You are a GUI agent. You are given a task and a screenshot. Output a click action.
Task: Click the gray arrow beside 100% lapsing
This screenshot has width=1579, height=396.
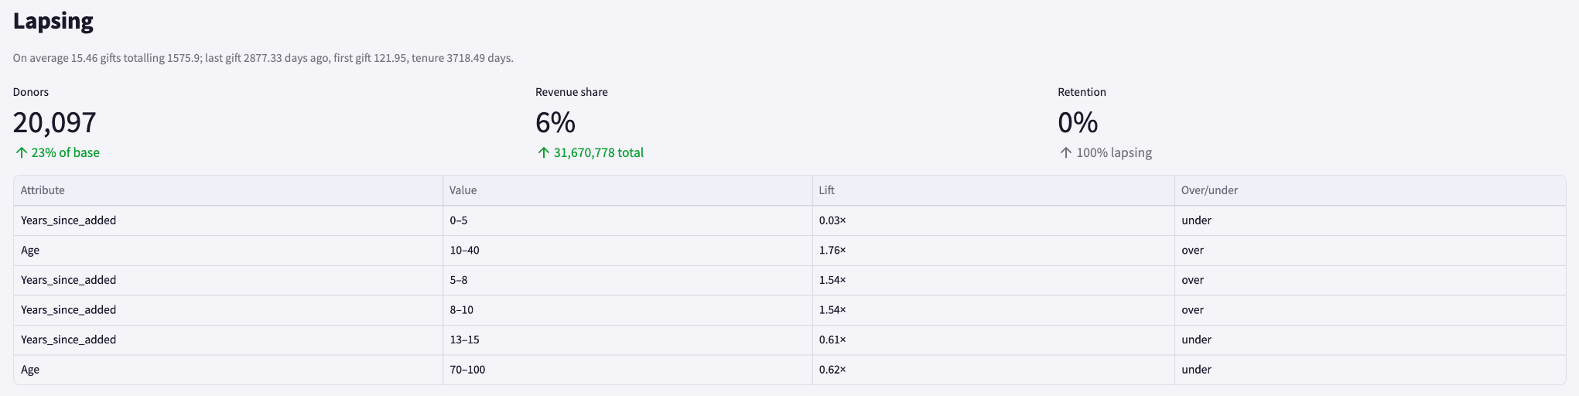coord(1066,153)
